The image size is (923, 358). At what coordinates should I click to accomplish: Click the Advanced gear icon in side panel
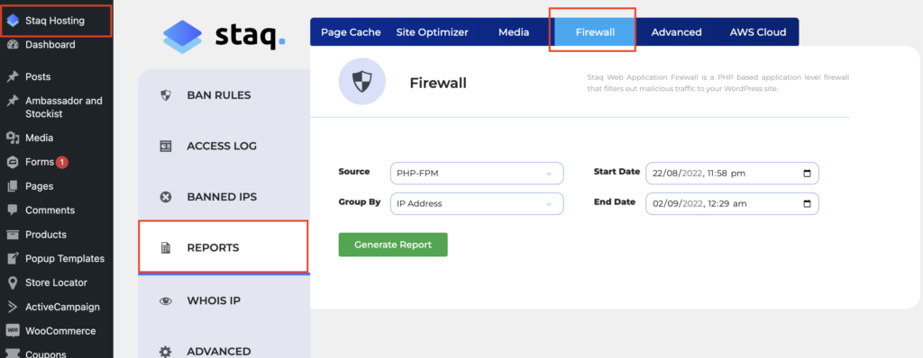pos(166,352)
